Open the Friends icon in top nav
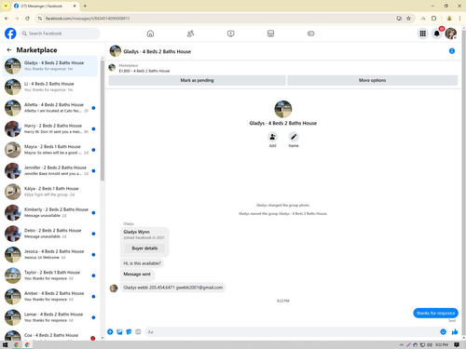466x349 pixels. click(x=190, y=34)
